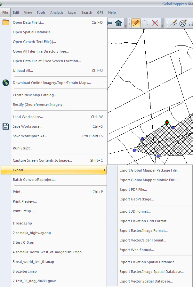193x287 pixels.
Task: Click the floppy disk Save Workspace icon
Action: point(6,126)
